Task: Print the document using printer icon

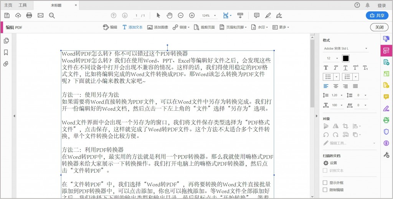Action: click(29, 15)
